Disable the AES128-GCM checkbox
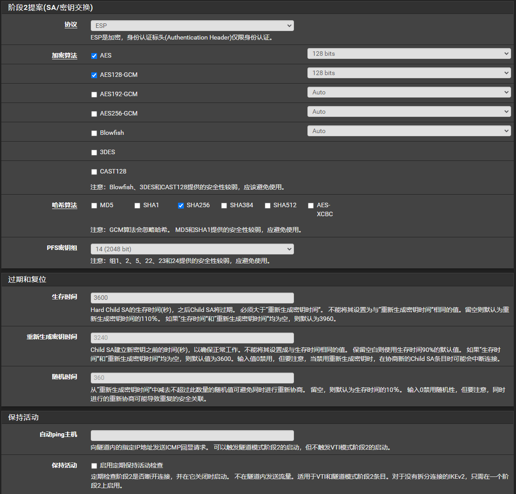 [x=94, y=75]
